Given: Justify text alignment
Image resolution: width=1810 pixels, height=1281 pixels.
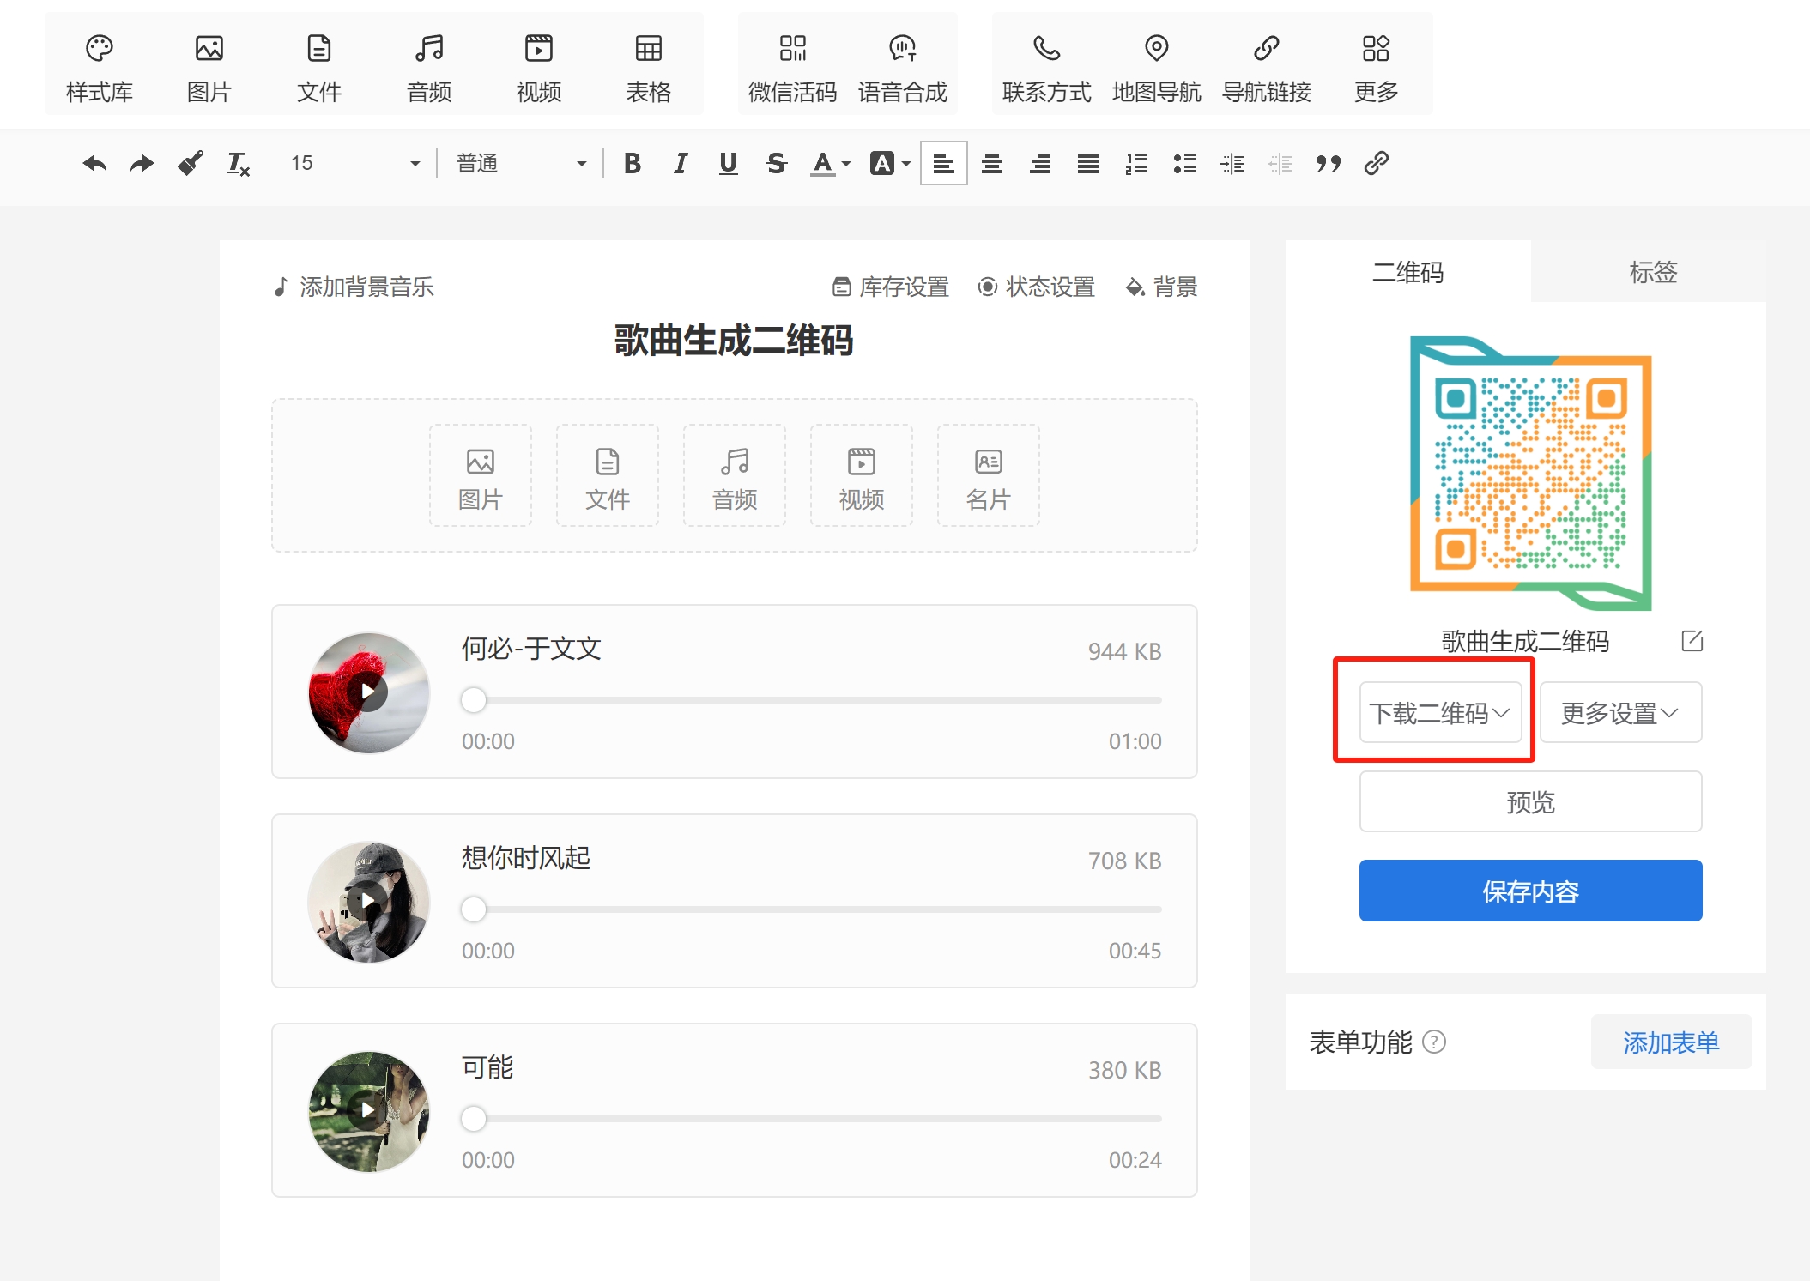Looking at the screenshot, I should (1088, 163).
